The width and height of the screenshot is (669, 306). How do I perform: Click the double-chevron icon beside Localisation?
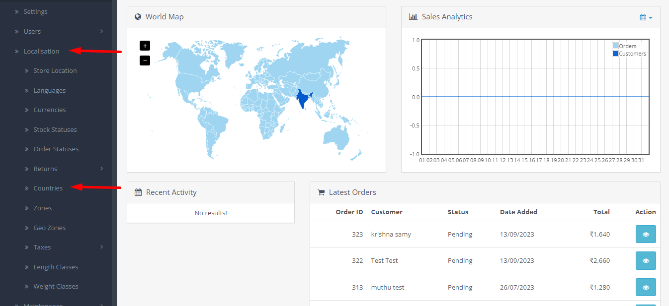click(x=16, y=51)
